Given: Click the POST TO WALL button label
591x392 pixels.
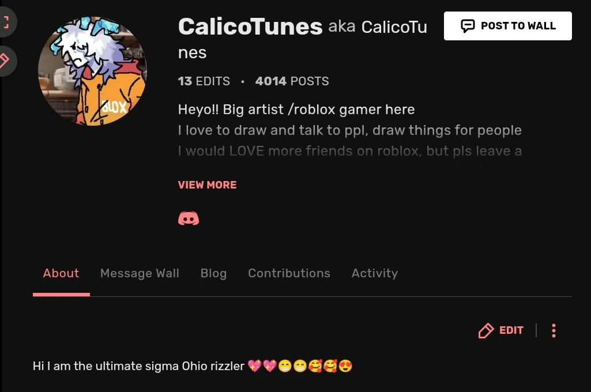Looking at the screenshot, I should click(x=518, y=25).
